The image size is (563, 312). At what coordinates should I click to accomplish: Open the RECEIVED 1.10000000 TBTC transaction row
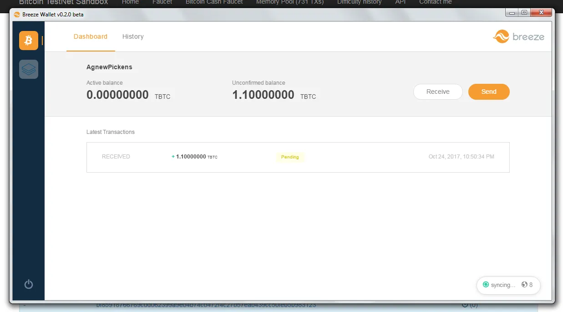tap(298, 157)
